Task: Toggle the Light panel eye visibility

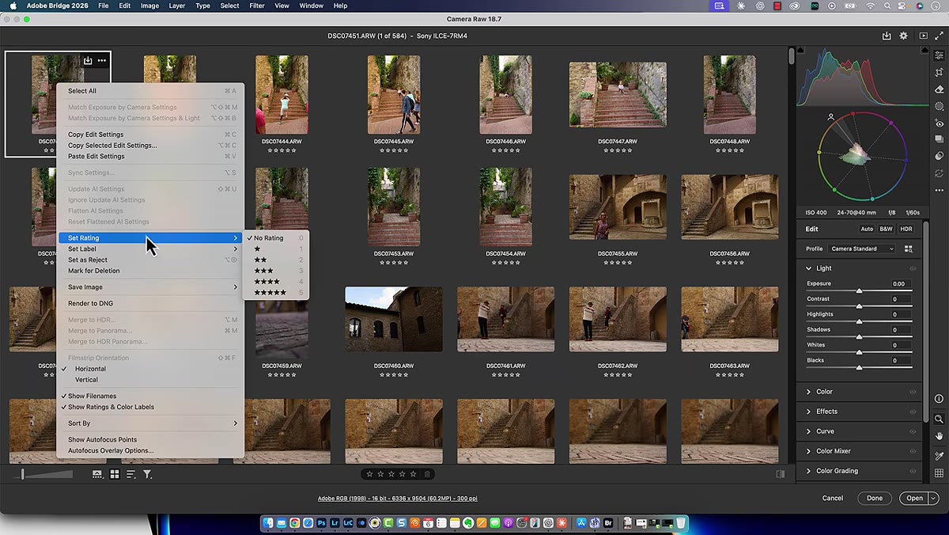Action: [913, 268]
